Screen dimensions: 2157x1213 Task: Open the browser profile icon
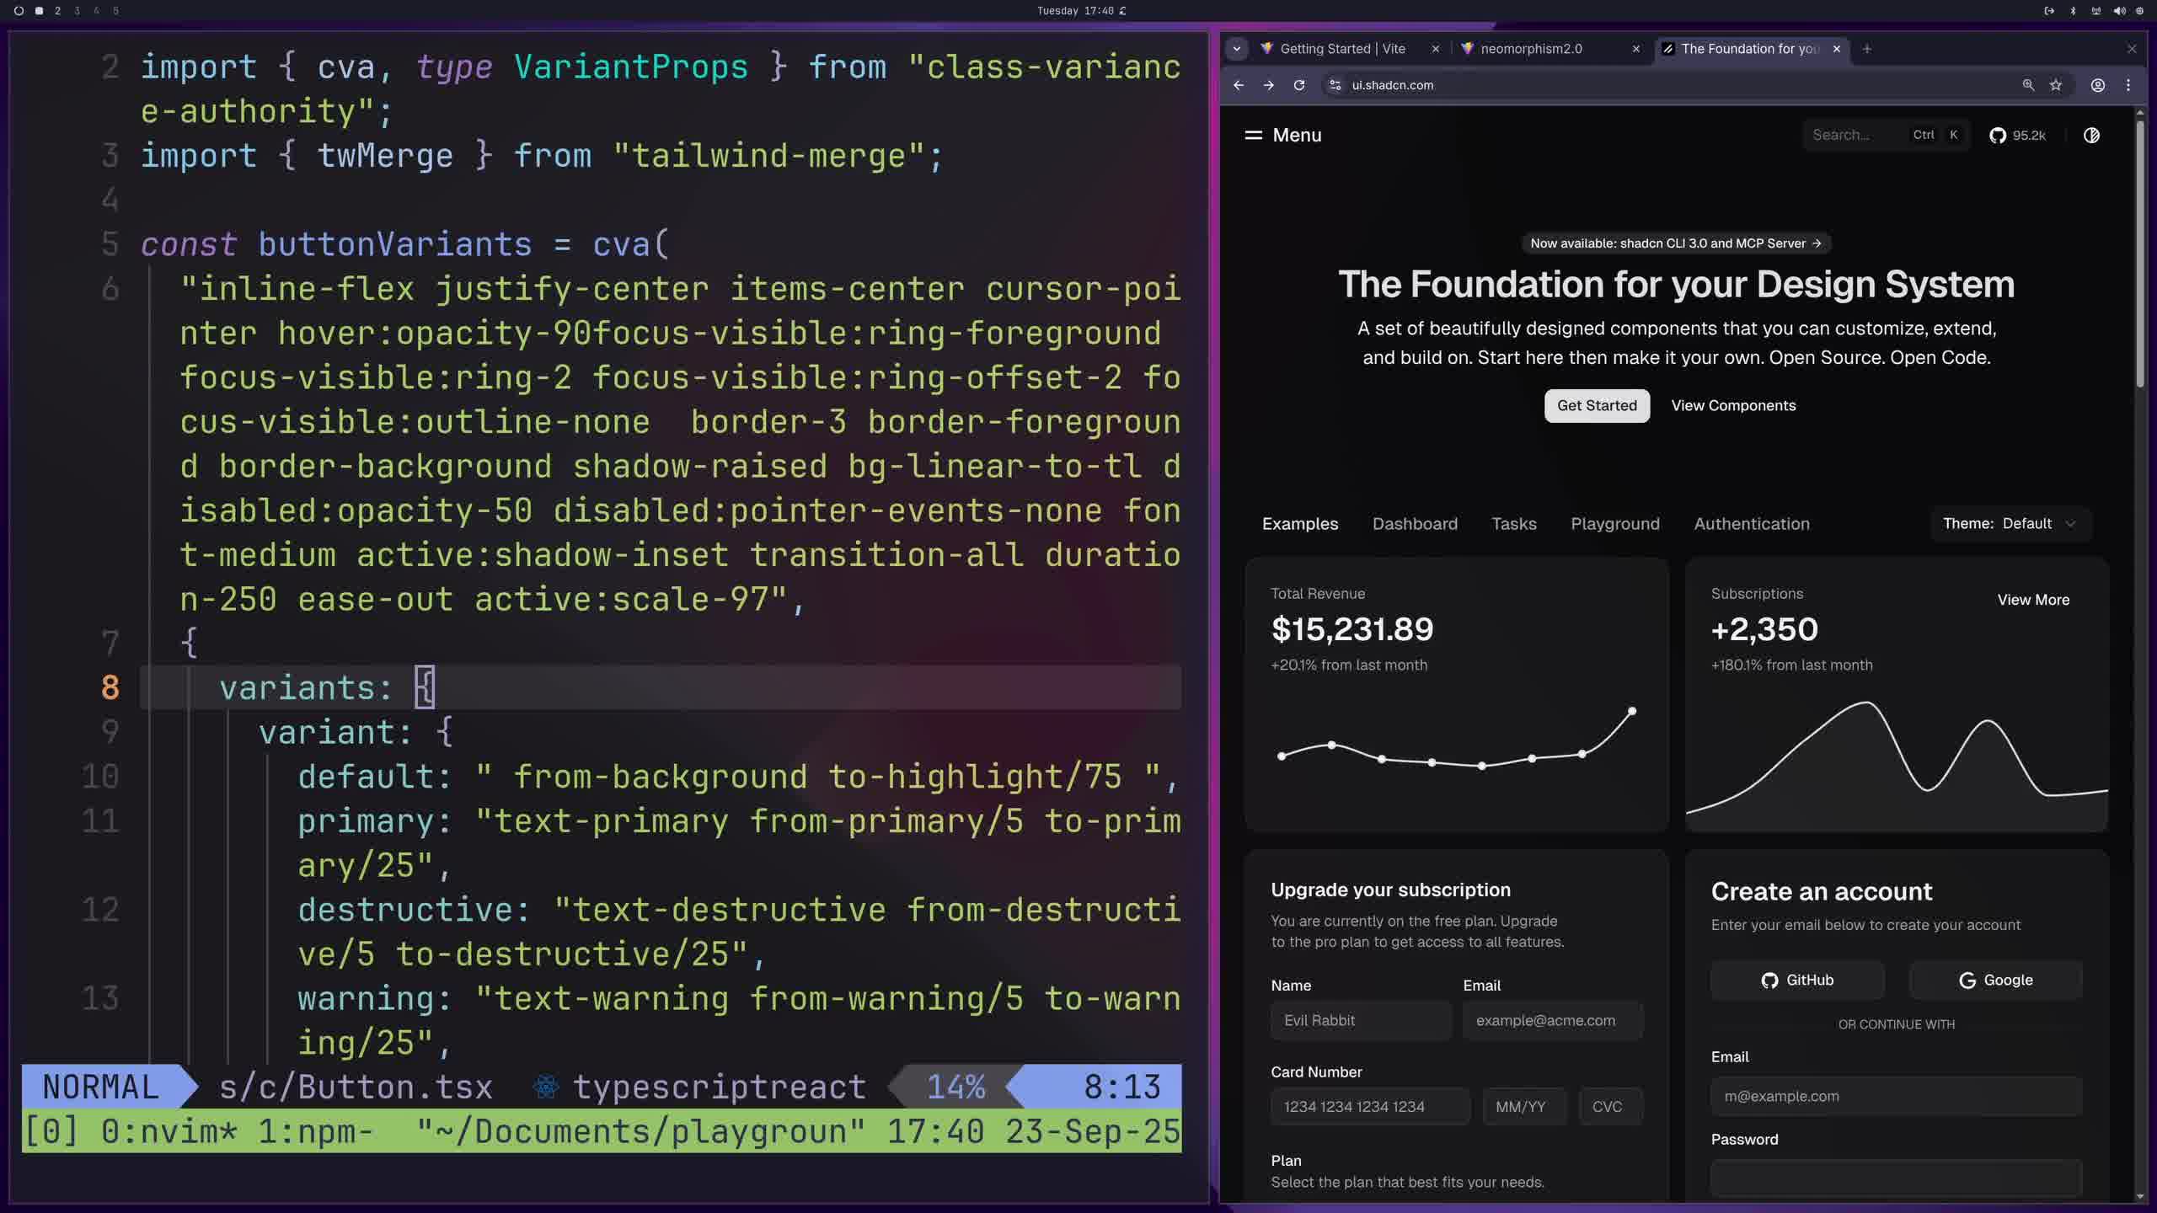click(2097, 85)
